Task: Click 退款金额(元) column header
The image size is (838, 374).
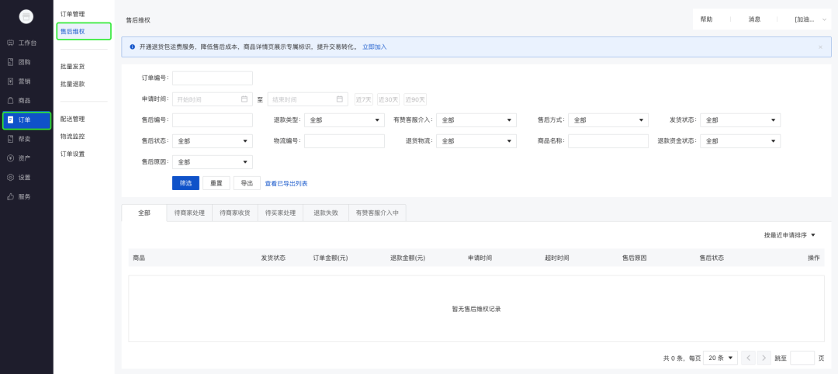Action: coord(408,258)
